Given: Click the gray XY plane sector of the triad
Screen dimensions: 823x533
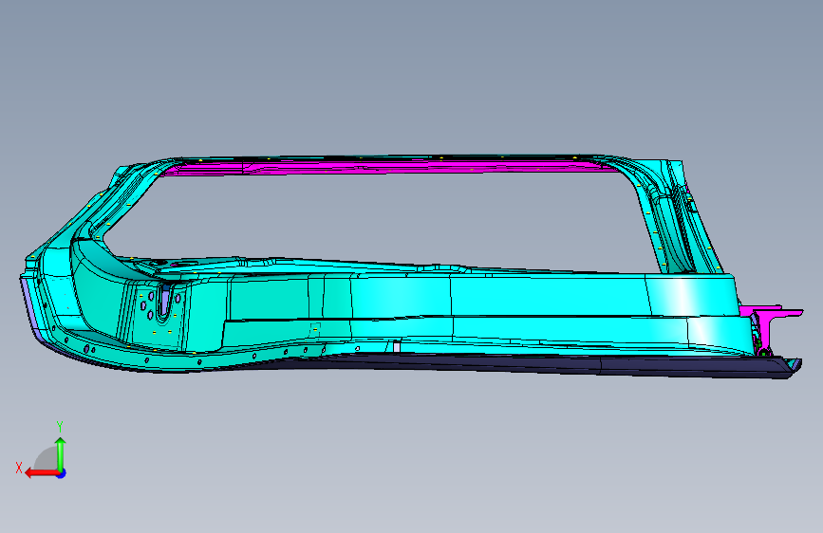Looking at the screenshot, I should [47, 458].
